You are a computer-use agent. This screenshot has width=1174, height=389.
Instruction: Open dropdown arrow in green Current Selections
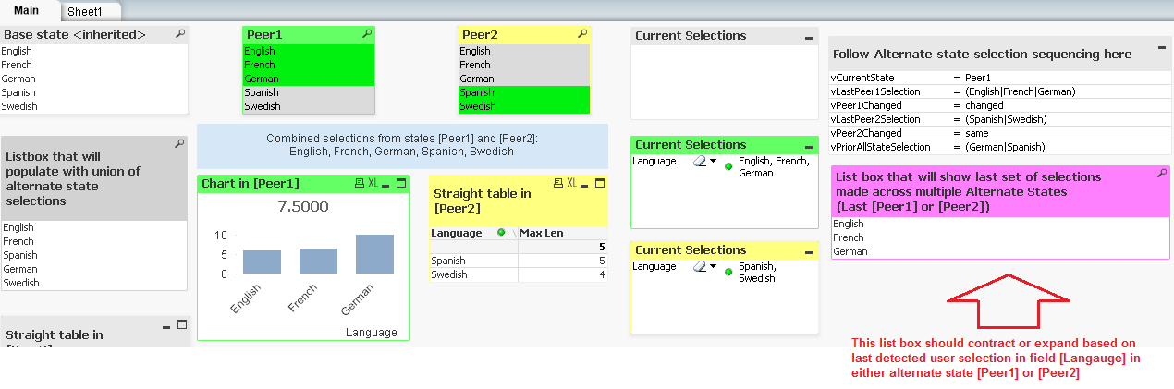[x=714, y=162]
